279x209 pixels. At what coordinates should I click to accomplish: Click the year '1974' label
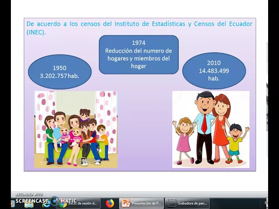139,43
